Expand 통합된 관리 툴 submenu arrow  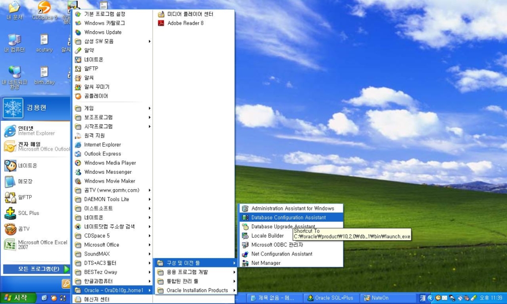click(x=234, y=281)
